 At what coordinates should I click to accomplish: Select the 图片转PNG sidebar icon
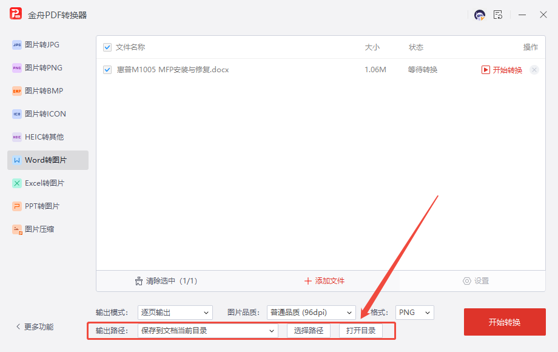coord(17,68)
